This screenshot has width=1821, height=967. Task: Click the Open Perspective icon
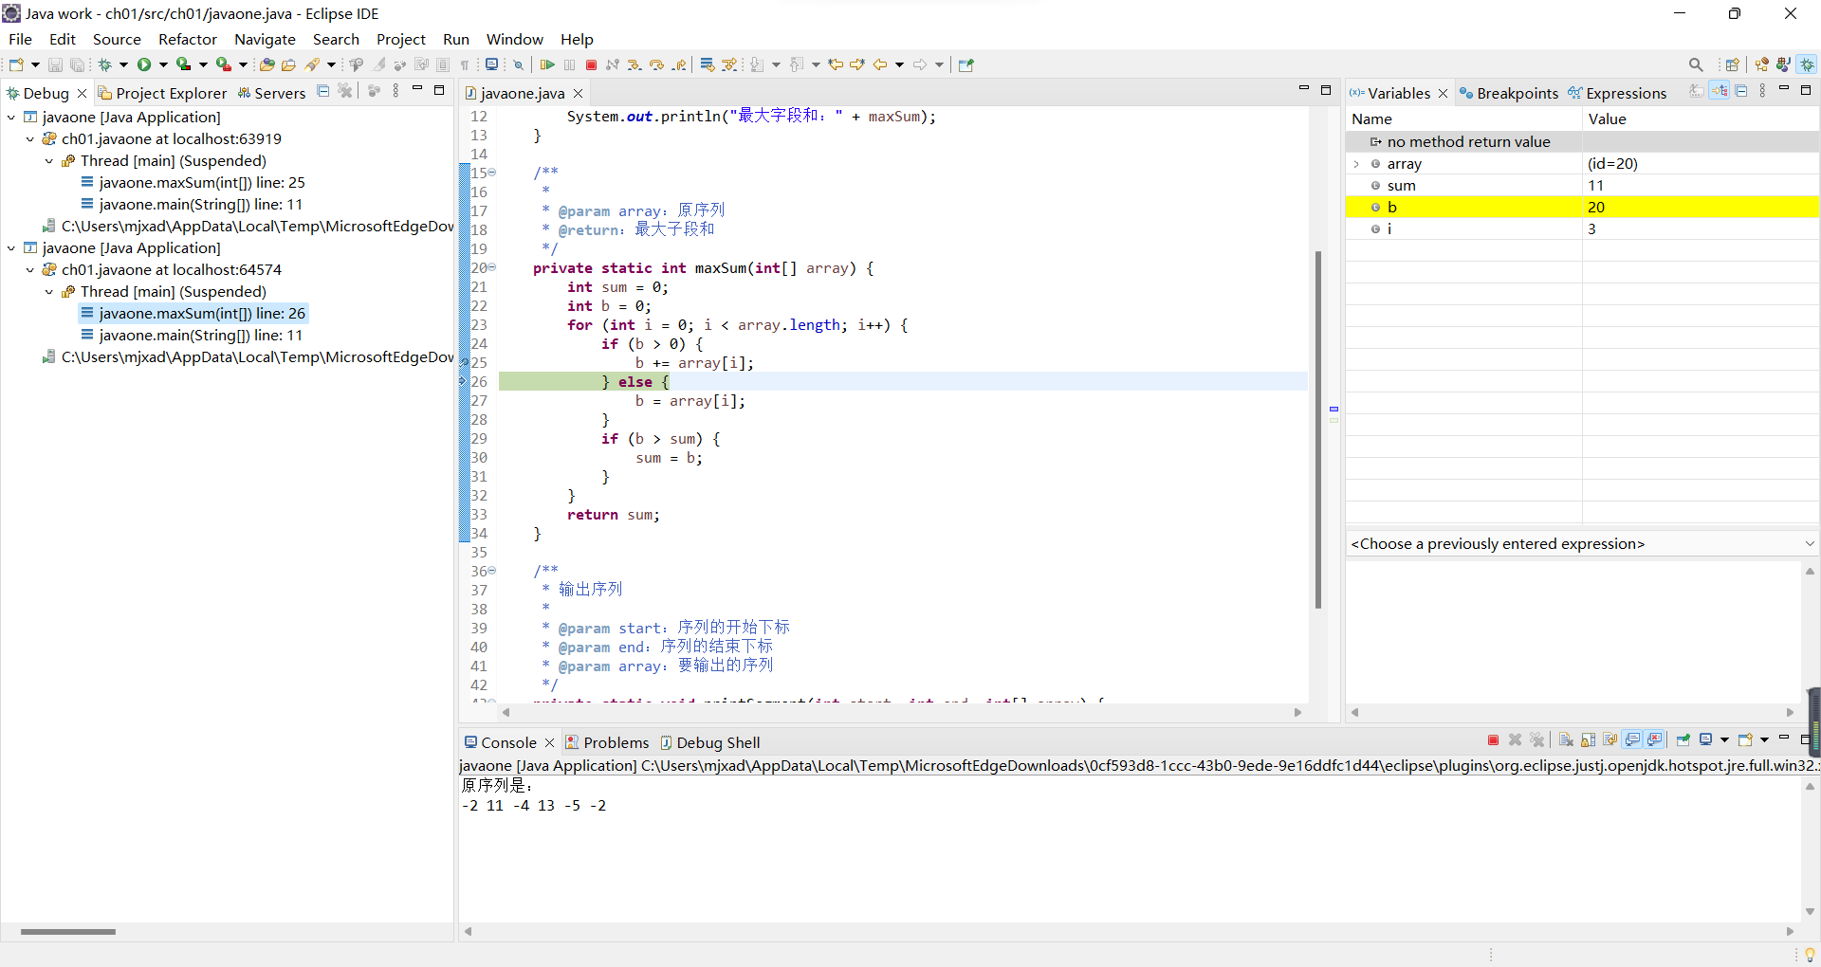(x=1732, y=64)
